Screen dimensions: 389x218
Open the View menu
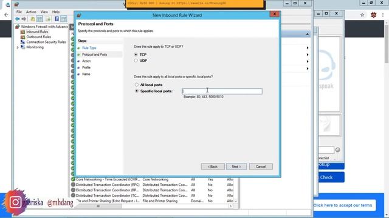tap(44, 12)
